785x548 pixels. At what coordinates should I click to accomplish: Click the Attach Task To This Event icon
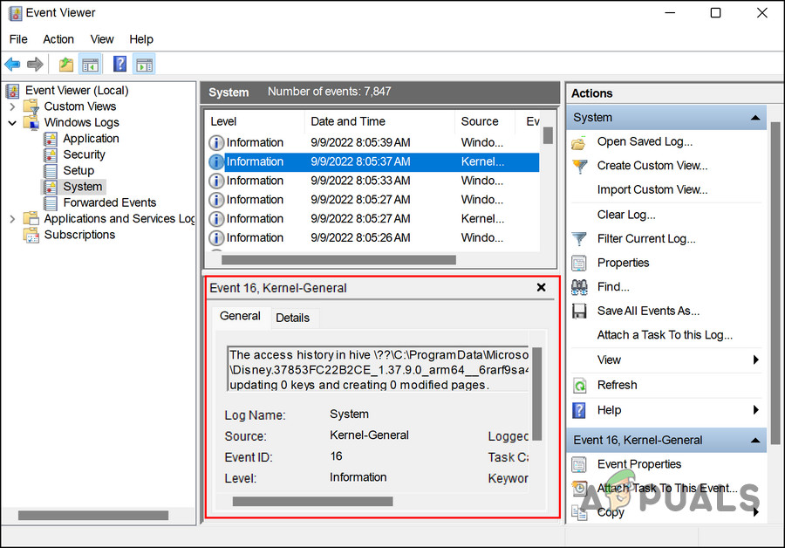[x=579, y=489]
